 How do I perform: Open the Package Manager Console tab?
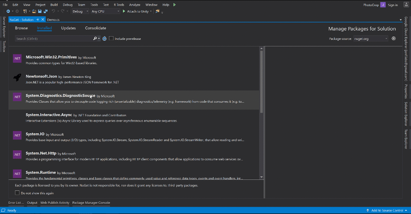click(x=91, y=203)
